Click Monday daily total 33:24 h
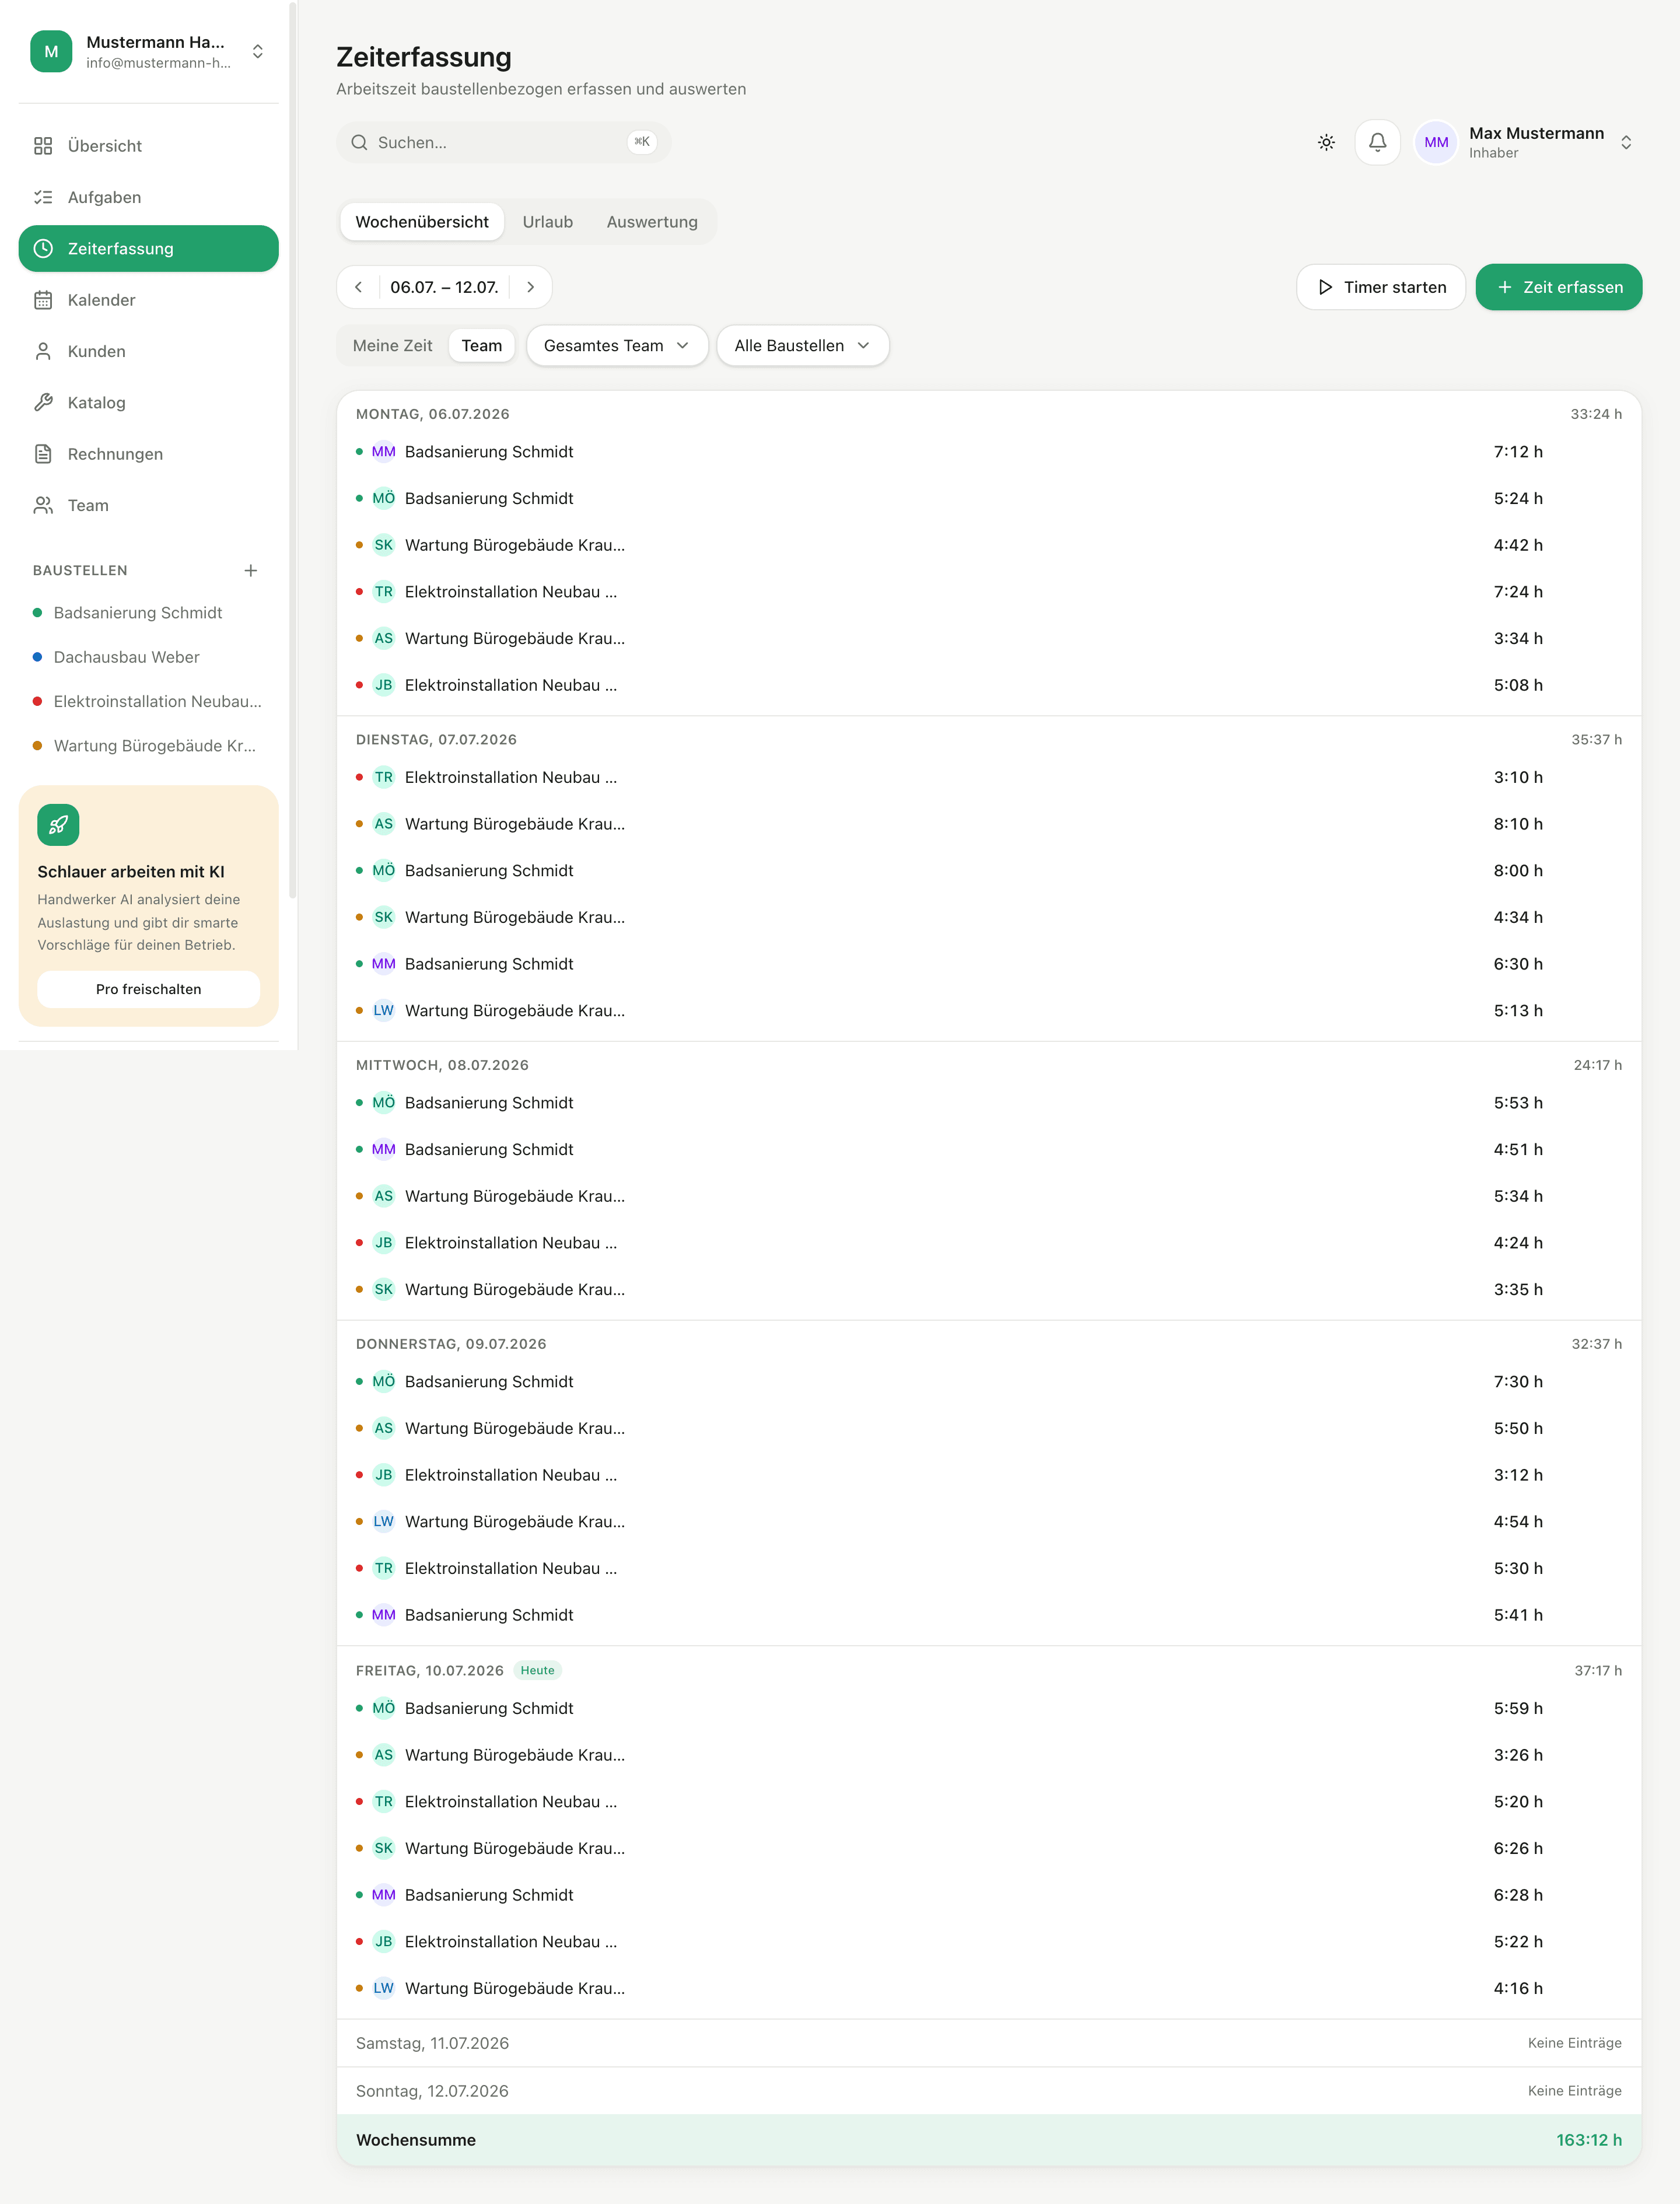This screenshot has height=2204, width=1680. 1596,414
